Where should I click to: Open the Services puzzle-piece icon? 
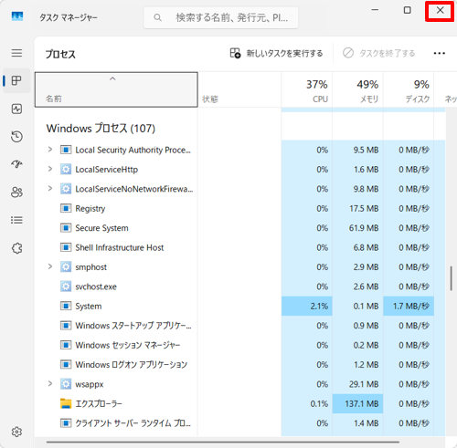(x=16, y=248)
